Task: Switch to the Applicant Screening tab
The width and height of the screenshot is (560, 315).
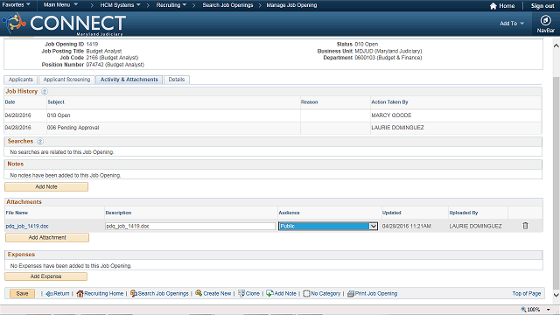Action: pos(66,80)
